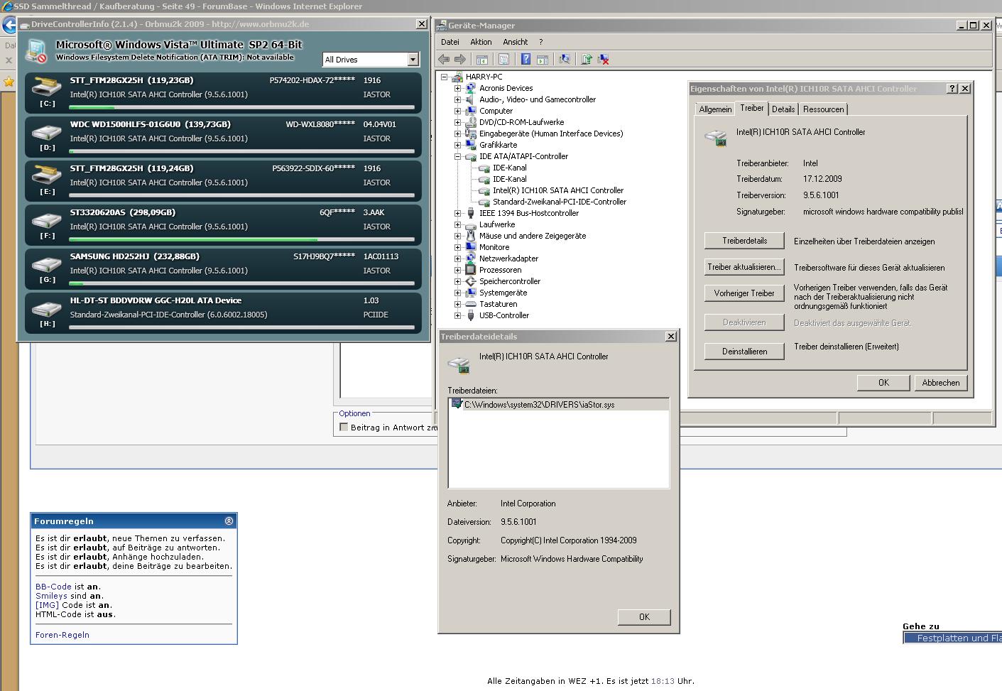Click the help question mark in Eigenschaften title bar
This screenshot has width=1002, height=691.
pyautogui.click(x=952, y=89)
